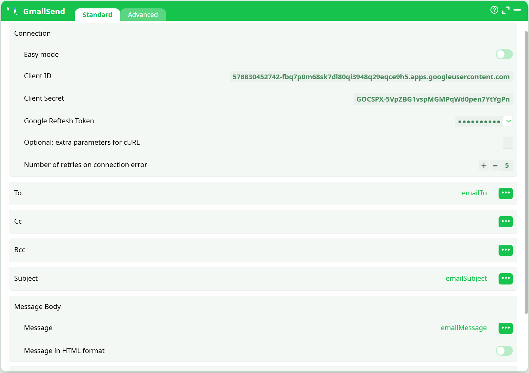Open variable picker for the Subject field
This screenshot has height=373, width=529.
[x=505, y=279]
